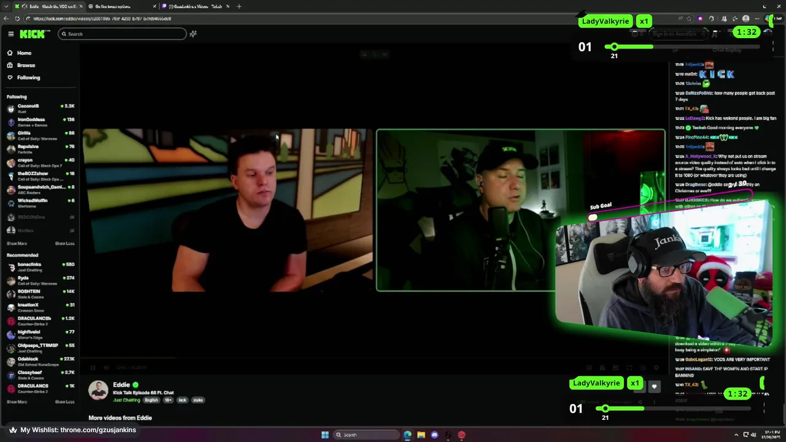Click the browser address bar URL
Viewport: 786px width, 442px height.
coord(102,18)
